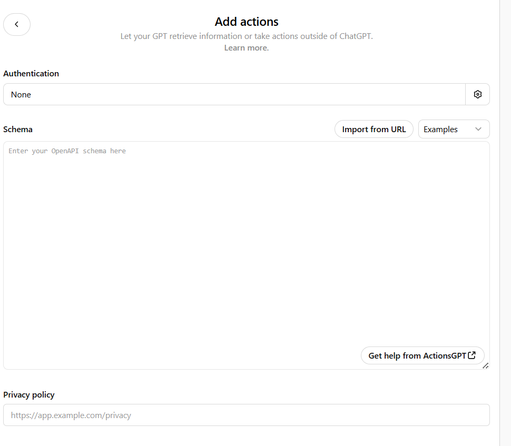Click the Privacy policy URL field
This screenshot has height=446, width=511.
247,415
